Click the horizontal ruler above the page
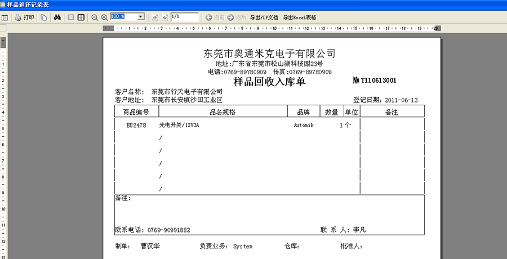This screenshot has width=507, height=259. click(272, 29)
